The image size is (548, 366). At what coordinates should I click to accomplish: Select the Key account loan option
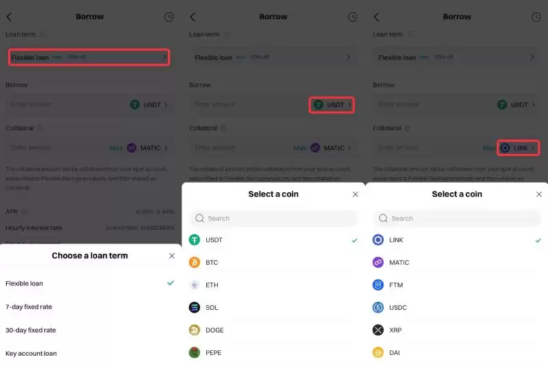[x=31, y=353]
